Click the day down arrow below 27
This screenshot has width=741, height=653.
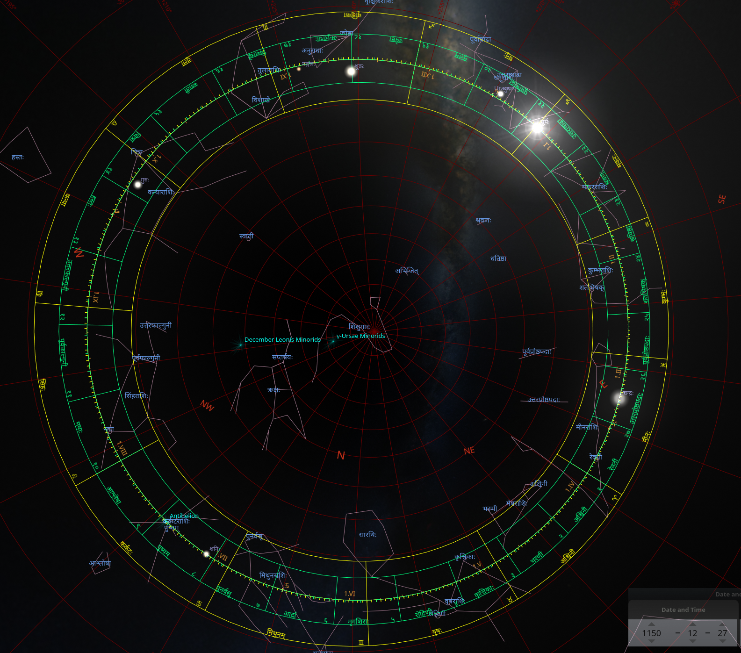[722, 642]
